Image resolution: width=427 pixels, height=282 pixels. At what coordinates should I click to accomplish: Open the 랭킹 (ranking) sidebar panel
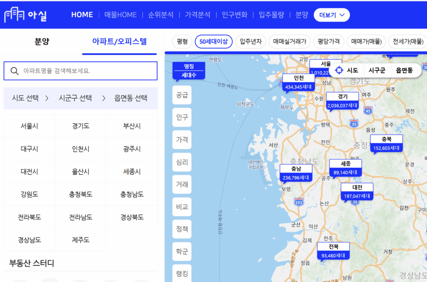(x=182, y=273)
